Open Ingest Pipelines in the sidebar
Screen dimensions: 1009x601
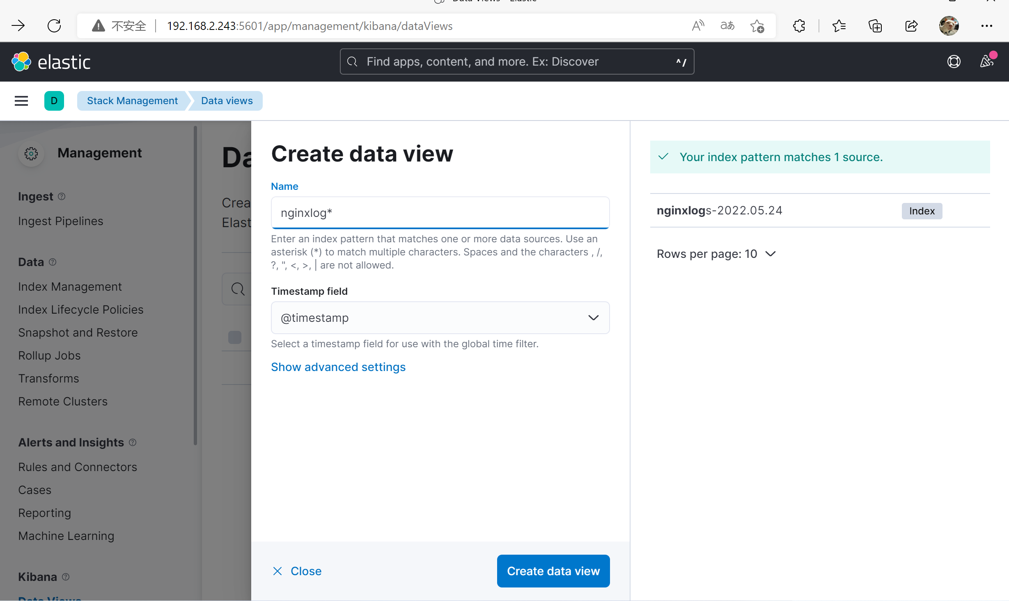click(60, 221)
